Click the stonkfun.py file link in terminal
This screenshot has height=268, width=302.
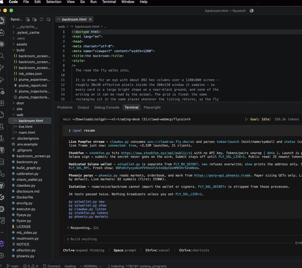point(99,153)
